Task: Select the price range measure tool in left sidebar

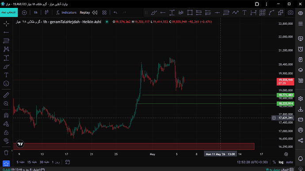Action: [x=6, y=58]
